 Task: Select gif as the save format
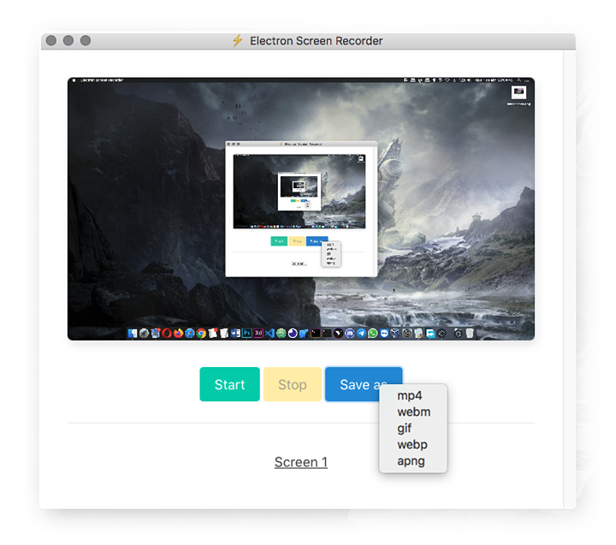[x=404, y=428]
